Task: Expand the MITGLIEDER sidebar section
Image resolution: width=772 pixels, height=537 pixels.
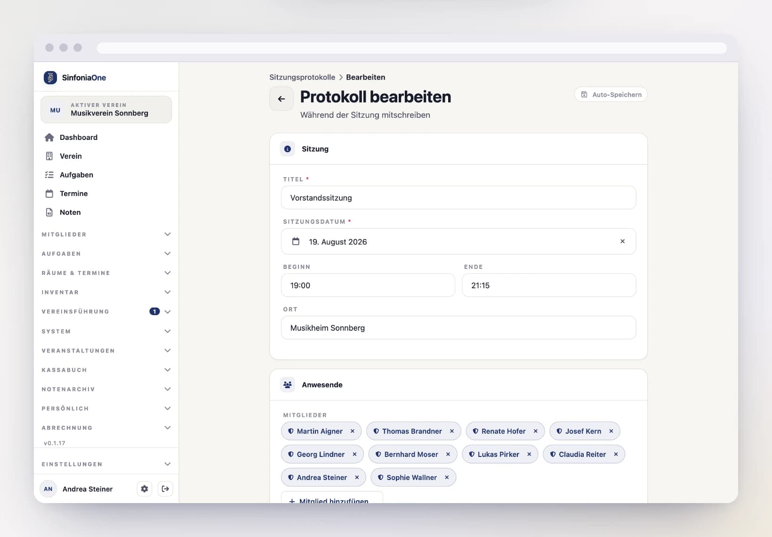Action: [106, 234]
